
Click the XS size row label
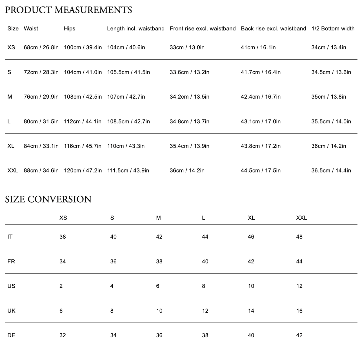pos(11,47)
